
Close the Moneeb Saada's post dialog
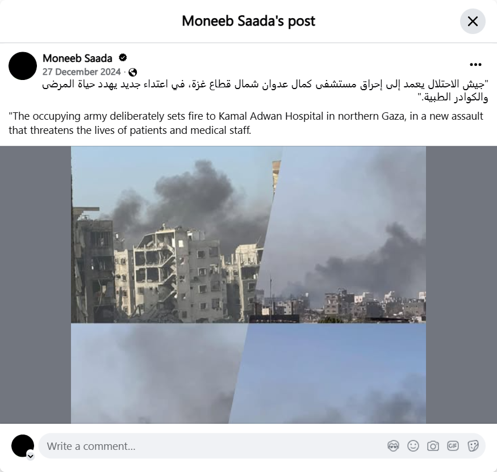pyautogui.click(x=473, y=21)
